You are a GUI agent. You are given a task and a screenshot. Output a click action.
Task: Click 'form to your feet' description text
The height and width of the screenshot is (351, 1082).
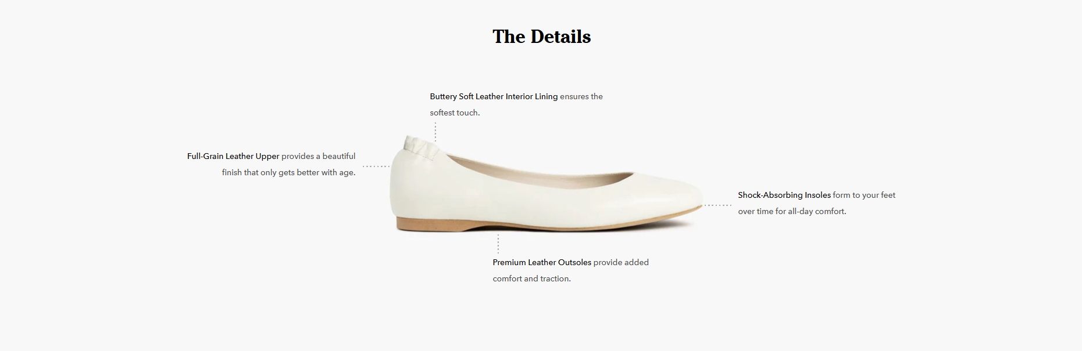coord(864,195)
